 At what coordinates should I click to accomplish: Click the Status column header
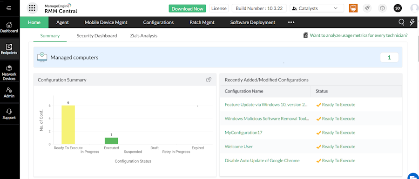(322, 91)
